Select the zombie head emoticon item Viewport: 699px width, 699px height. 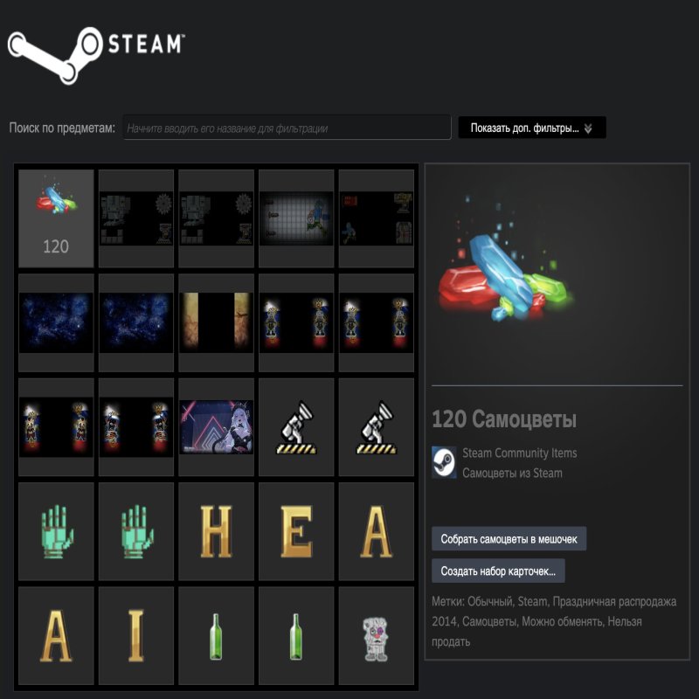click(x=376, y=635)
